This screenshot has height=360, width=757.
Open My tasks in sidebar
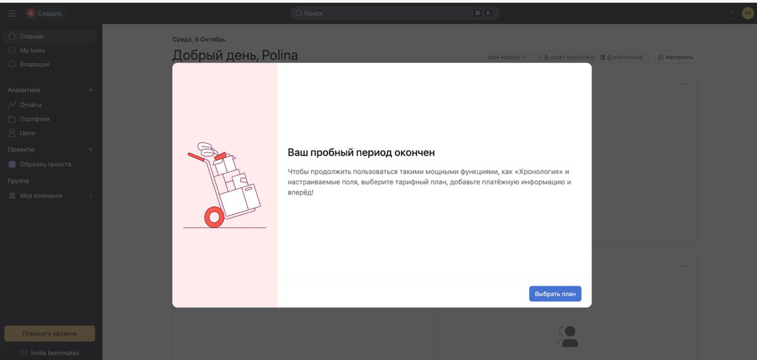[x=32, y=50]
